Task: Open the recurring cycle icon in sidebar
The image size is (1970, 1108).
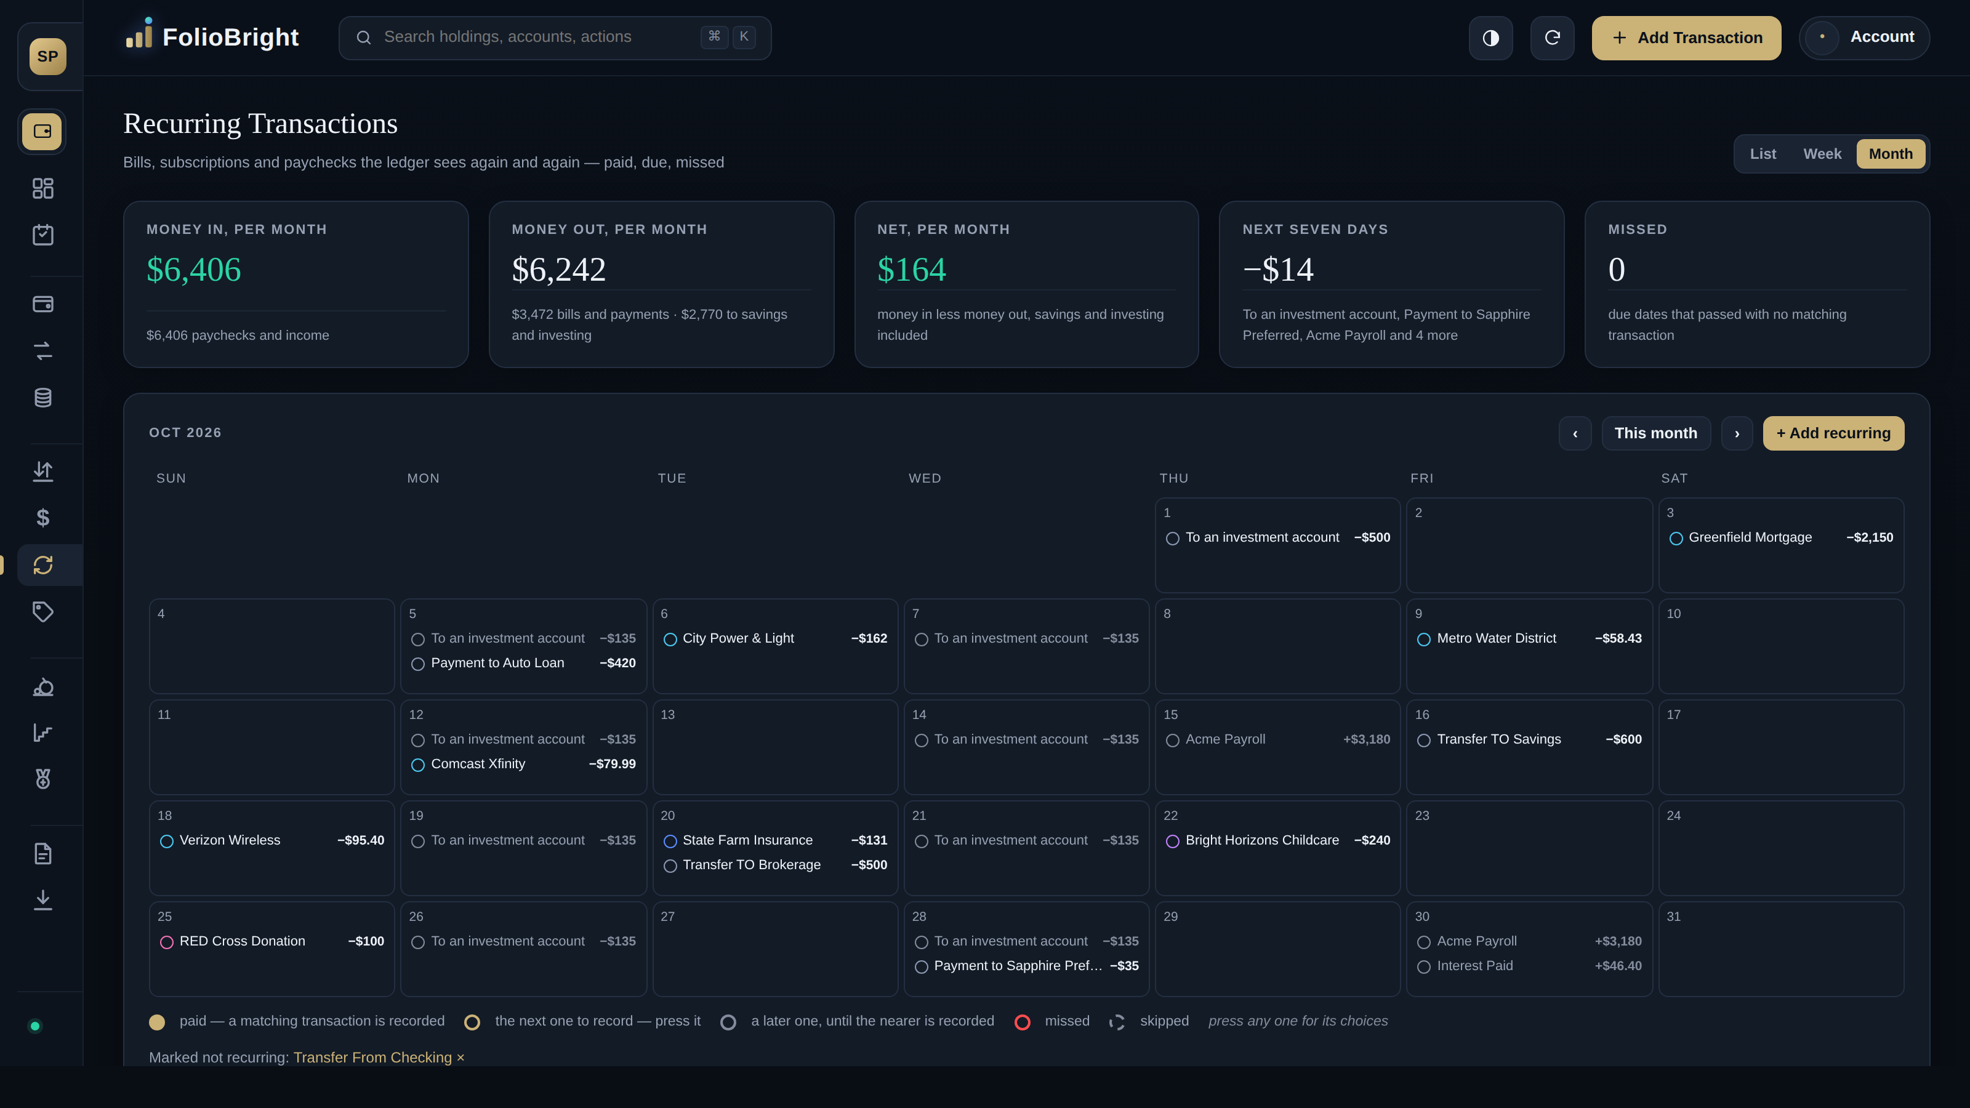Action: point(43,565)
